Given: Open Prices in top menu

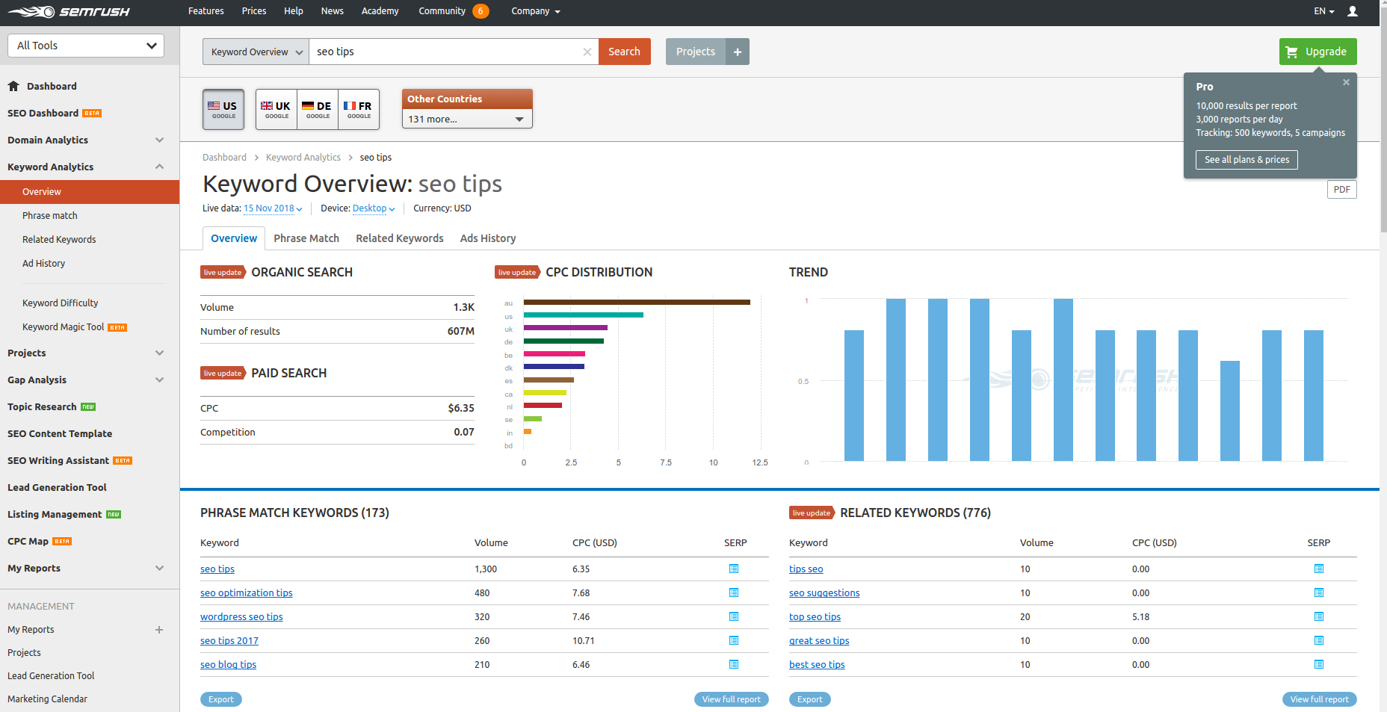Looking at the screenshot, I should 254,11.
